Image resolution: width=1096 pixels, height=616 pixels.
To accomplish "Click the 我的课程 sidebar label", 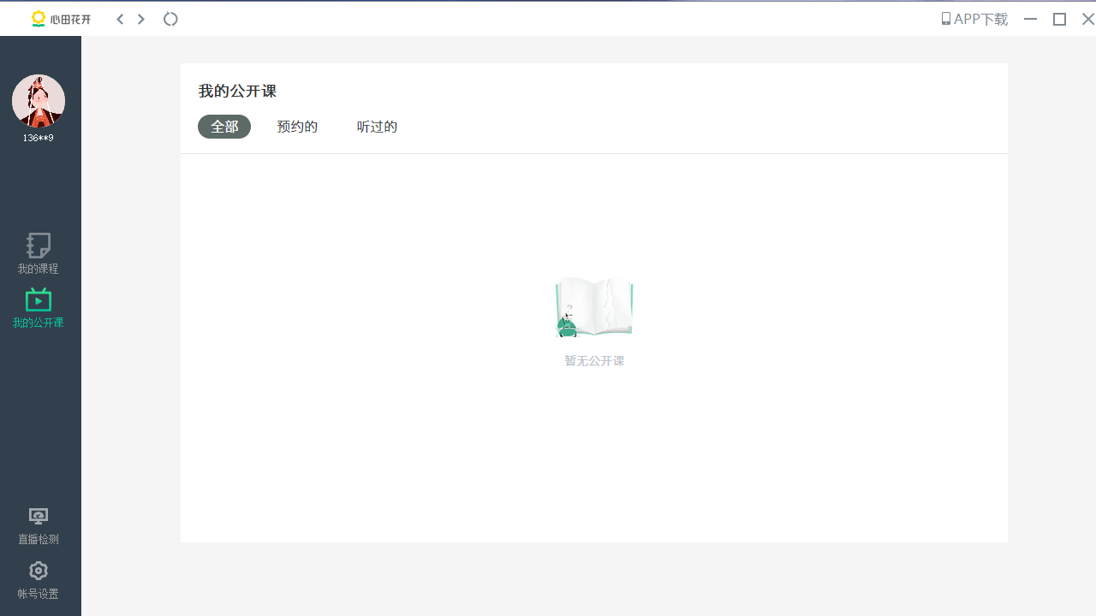I will coord(38,268).
